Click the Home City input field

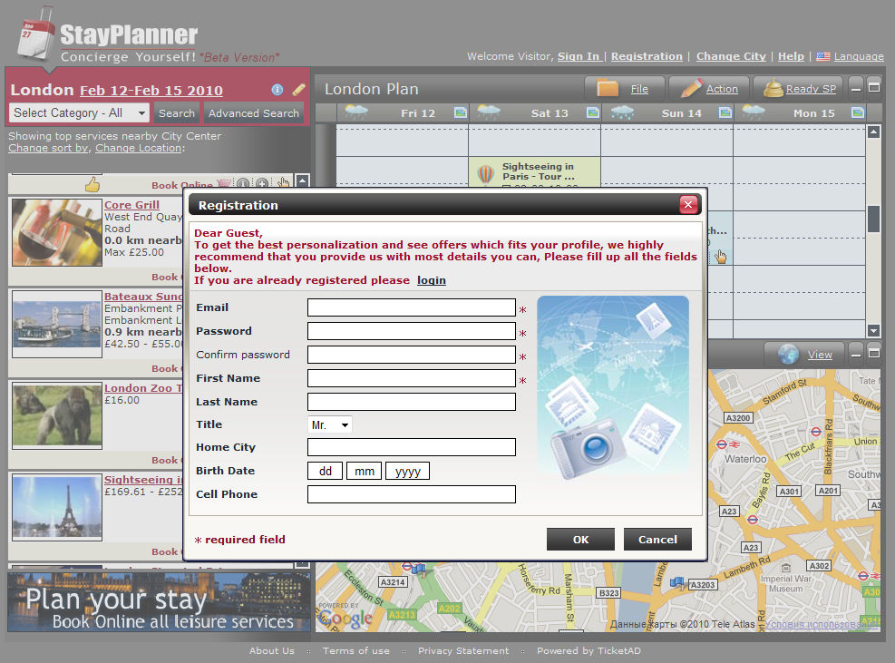point(411,447)
